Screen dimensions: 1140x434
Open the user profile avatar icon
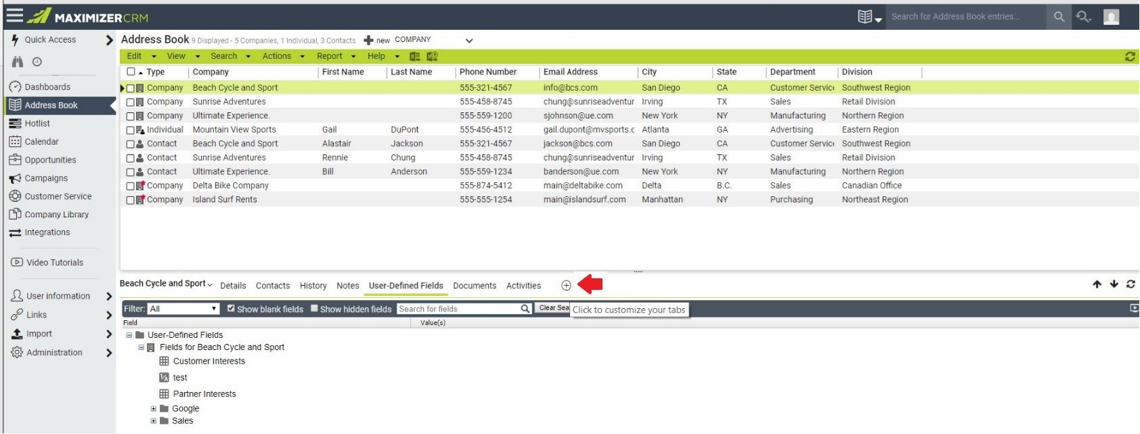[x=1111, y=17]
